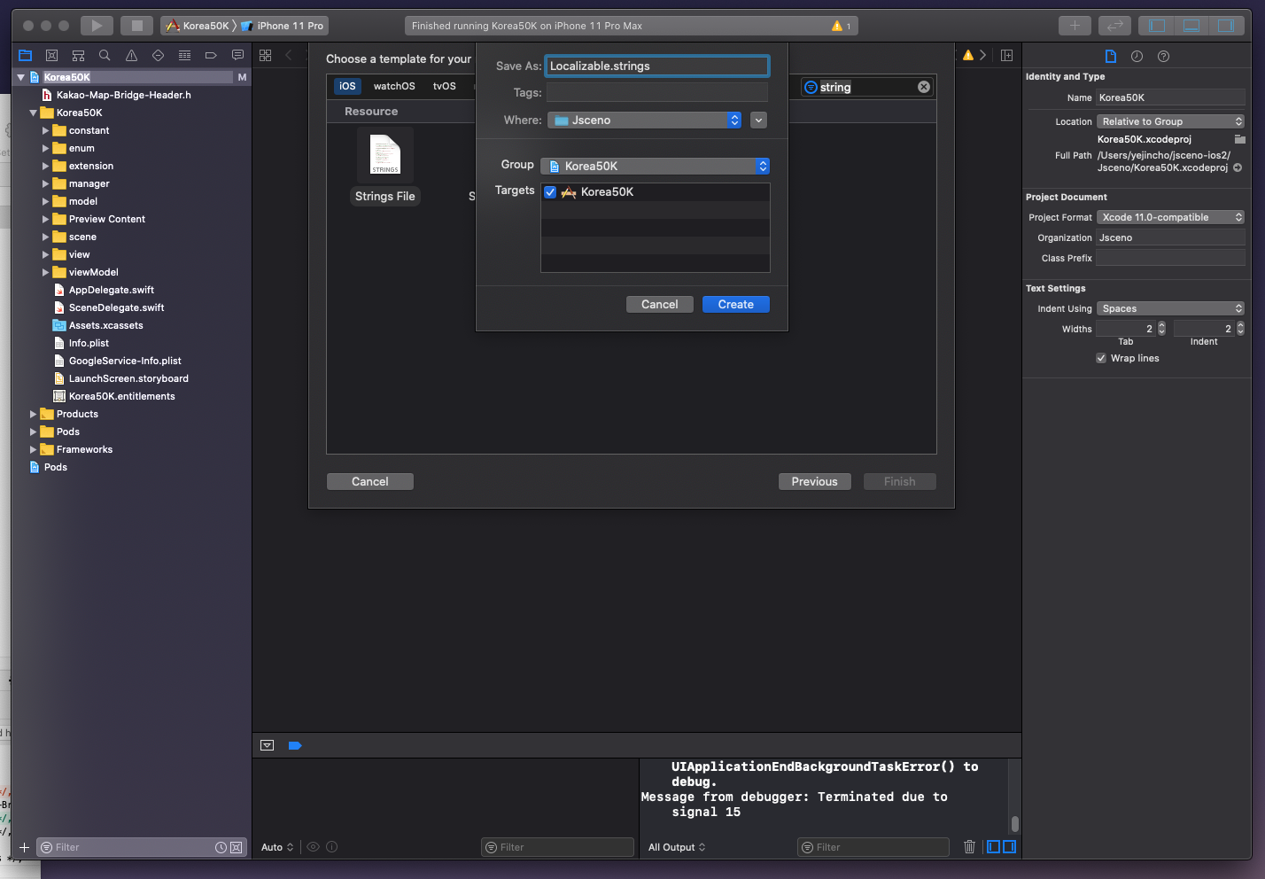
Task: Click the editor related items grid icon
Action: tap(265, 55)
